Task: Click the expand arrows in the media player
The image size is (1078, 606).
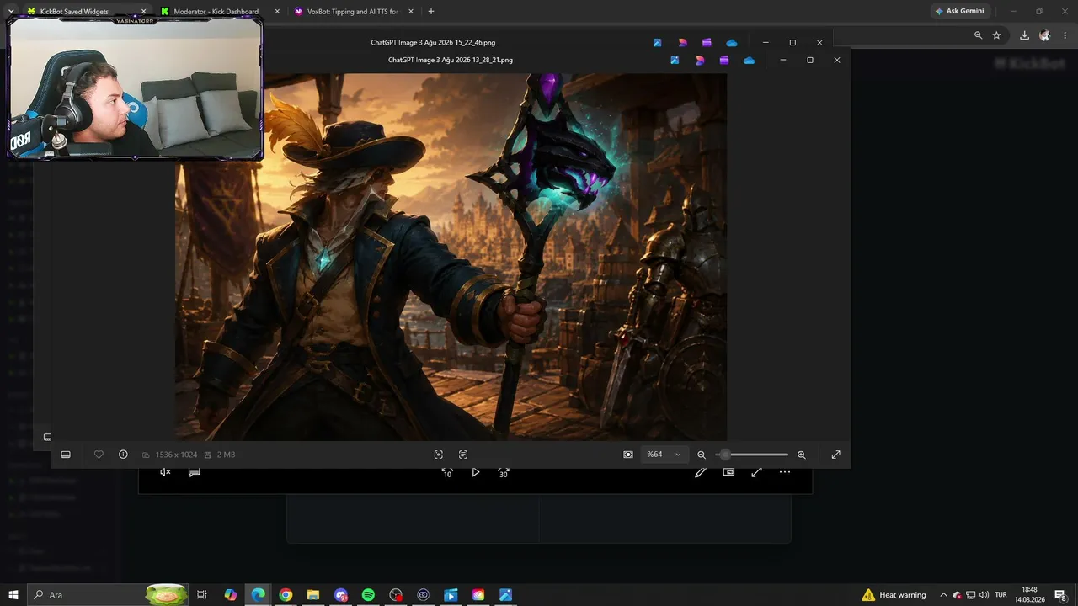Action: click(x=756, y=472)
